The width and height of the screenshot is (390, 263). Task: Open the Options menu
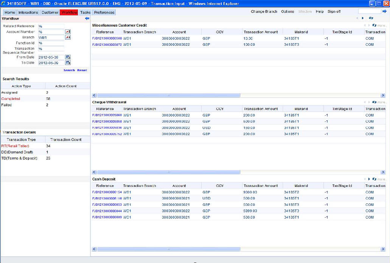[287, 12]
